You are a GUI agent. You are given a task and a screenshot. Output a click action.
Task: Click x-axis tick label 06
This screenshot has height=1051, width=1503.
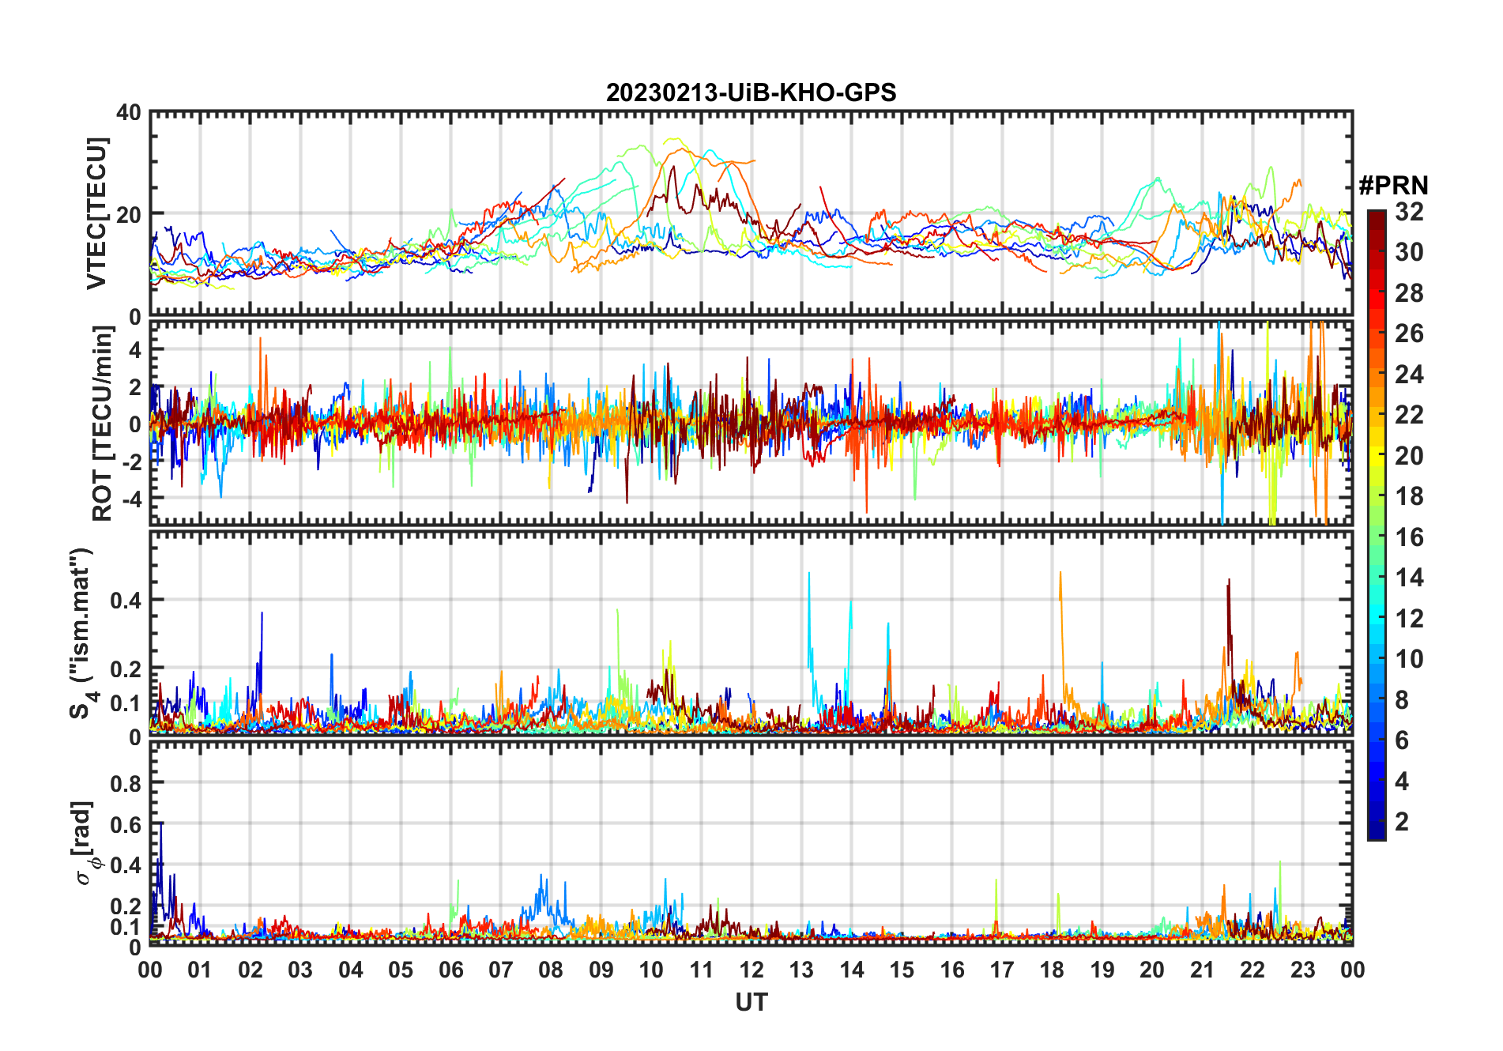(451, 970)
